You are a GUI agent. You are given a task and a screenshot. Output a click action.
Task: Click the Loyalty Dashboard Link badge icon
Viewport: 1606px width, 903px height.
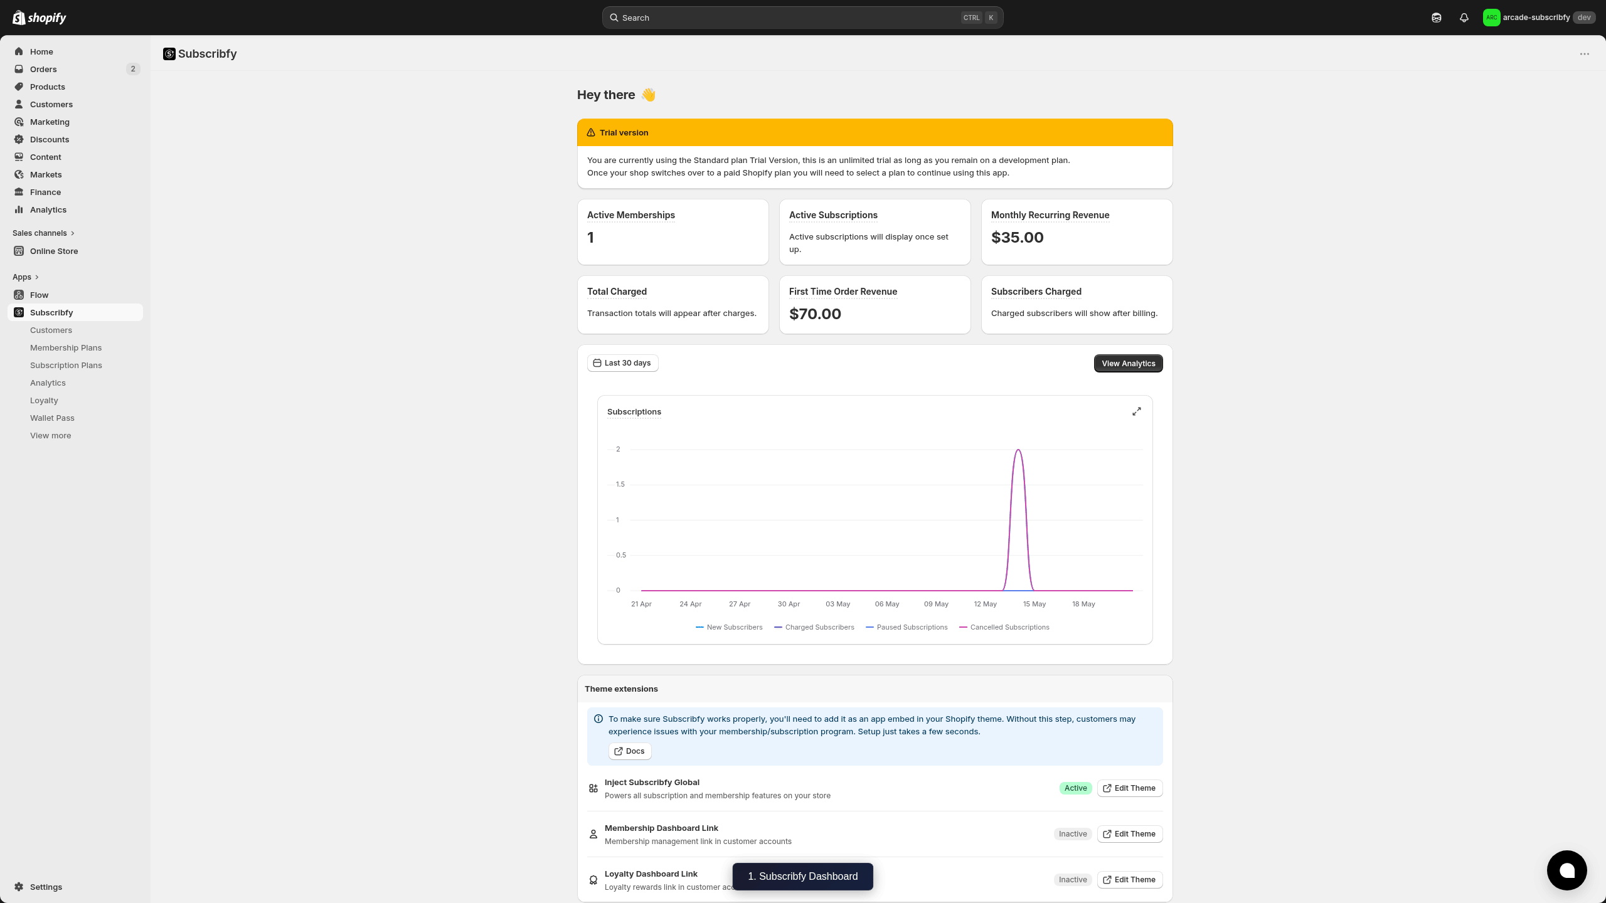pos(593,880)
